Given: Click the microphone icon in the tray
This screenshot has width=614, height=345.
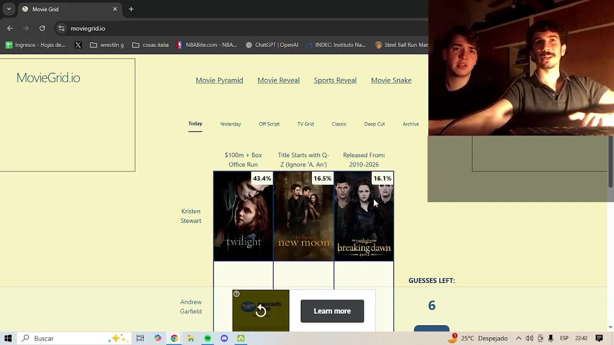Looking at the screenshot, I should pos(551,338).
